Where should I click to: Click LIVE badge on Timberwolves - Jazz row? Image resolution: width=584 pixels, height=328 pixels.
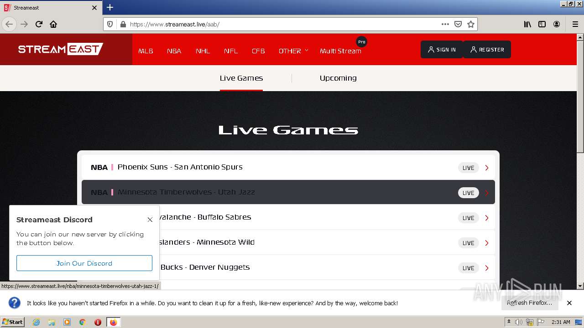[x=469, y=193]
